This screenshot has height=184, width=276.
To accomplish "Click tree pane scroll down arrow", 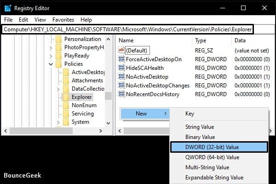I will 109,123.
